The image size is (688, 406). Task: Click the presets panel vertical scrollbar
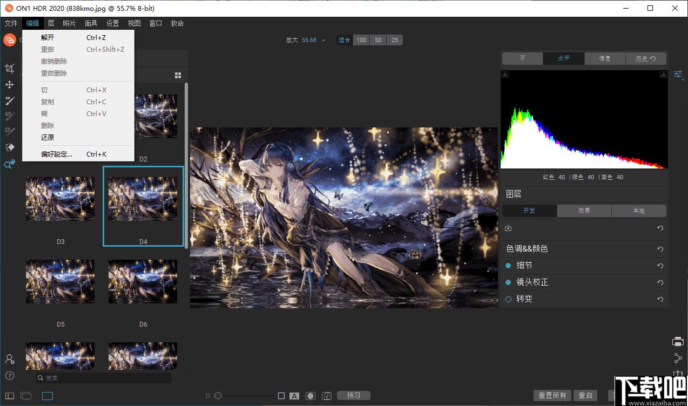pyautogui.click(x=186, y=165)
